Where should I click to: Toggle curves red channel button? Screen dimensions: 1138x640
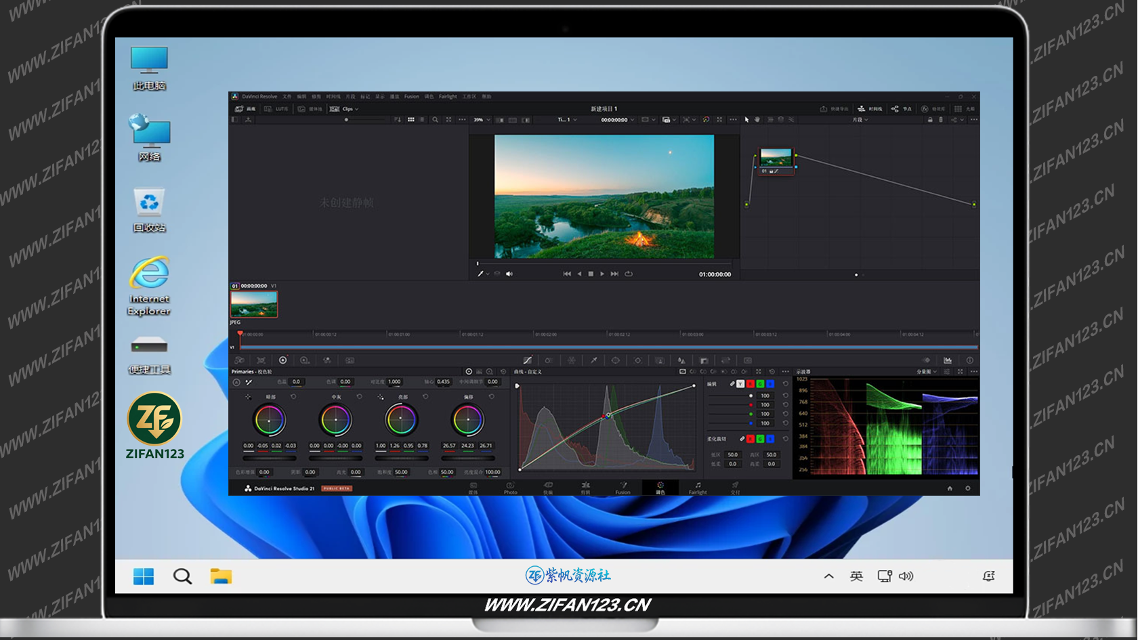point(750,384)
